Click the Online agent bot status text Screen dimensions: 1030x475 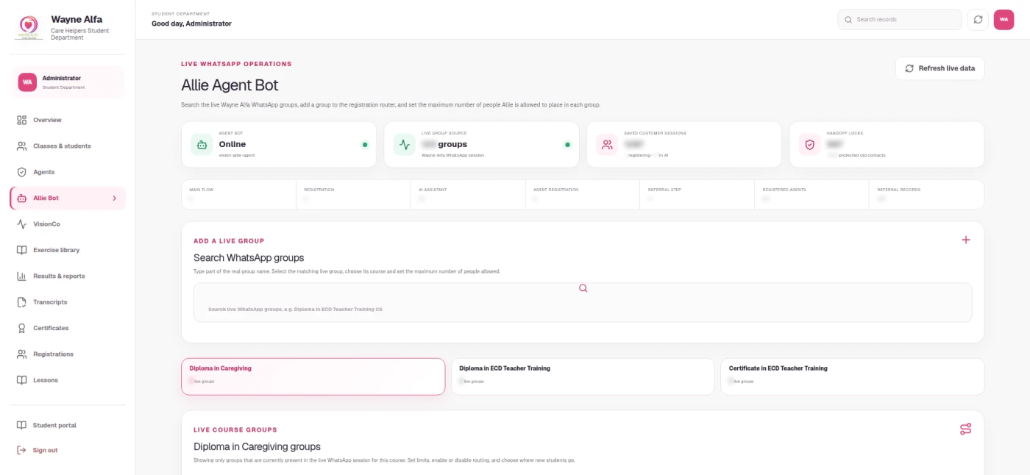pos(232,145)
